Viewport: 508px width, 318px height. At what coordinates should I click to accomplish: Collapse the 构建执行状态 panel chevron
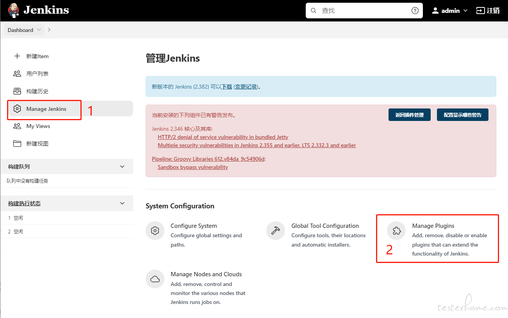point(122,203)
